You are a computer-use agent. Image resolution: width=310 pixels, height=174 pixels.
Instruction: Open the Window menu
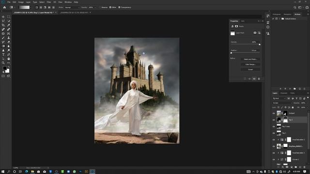[68, 2]
